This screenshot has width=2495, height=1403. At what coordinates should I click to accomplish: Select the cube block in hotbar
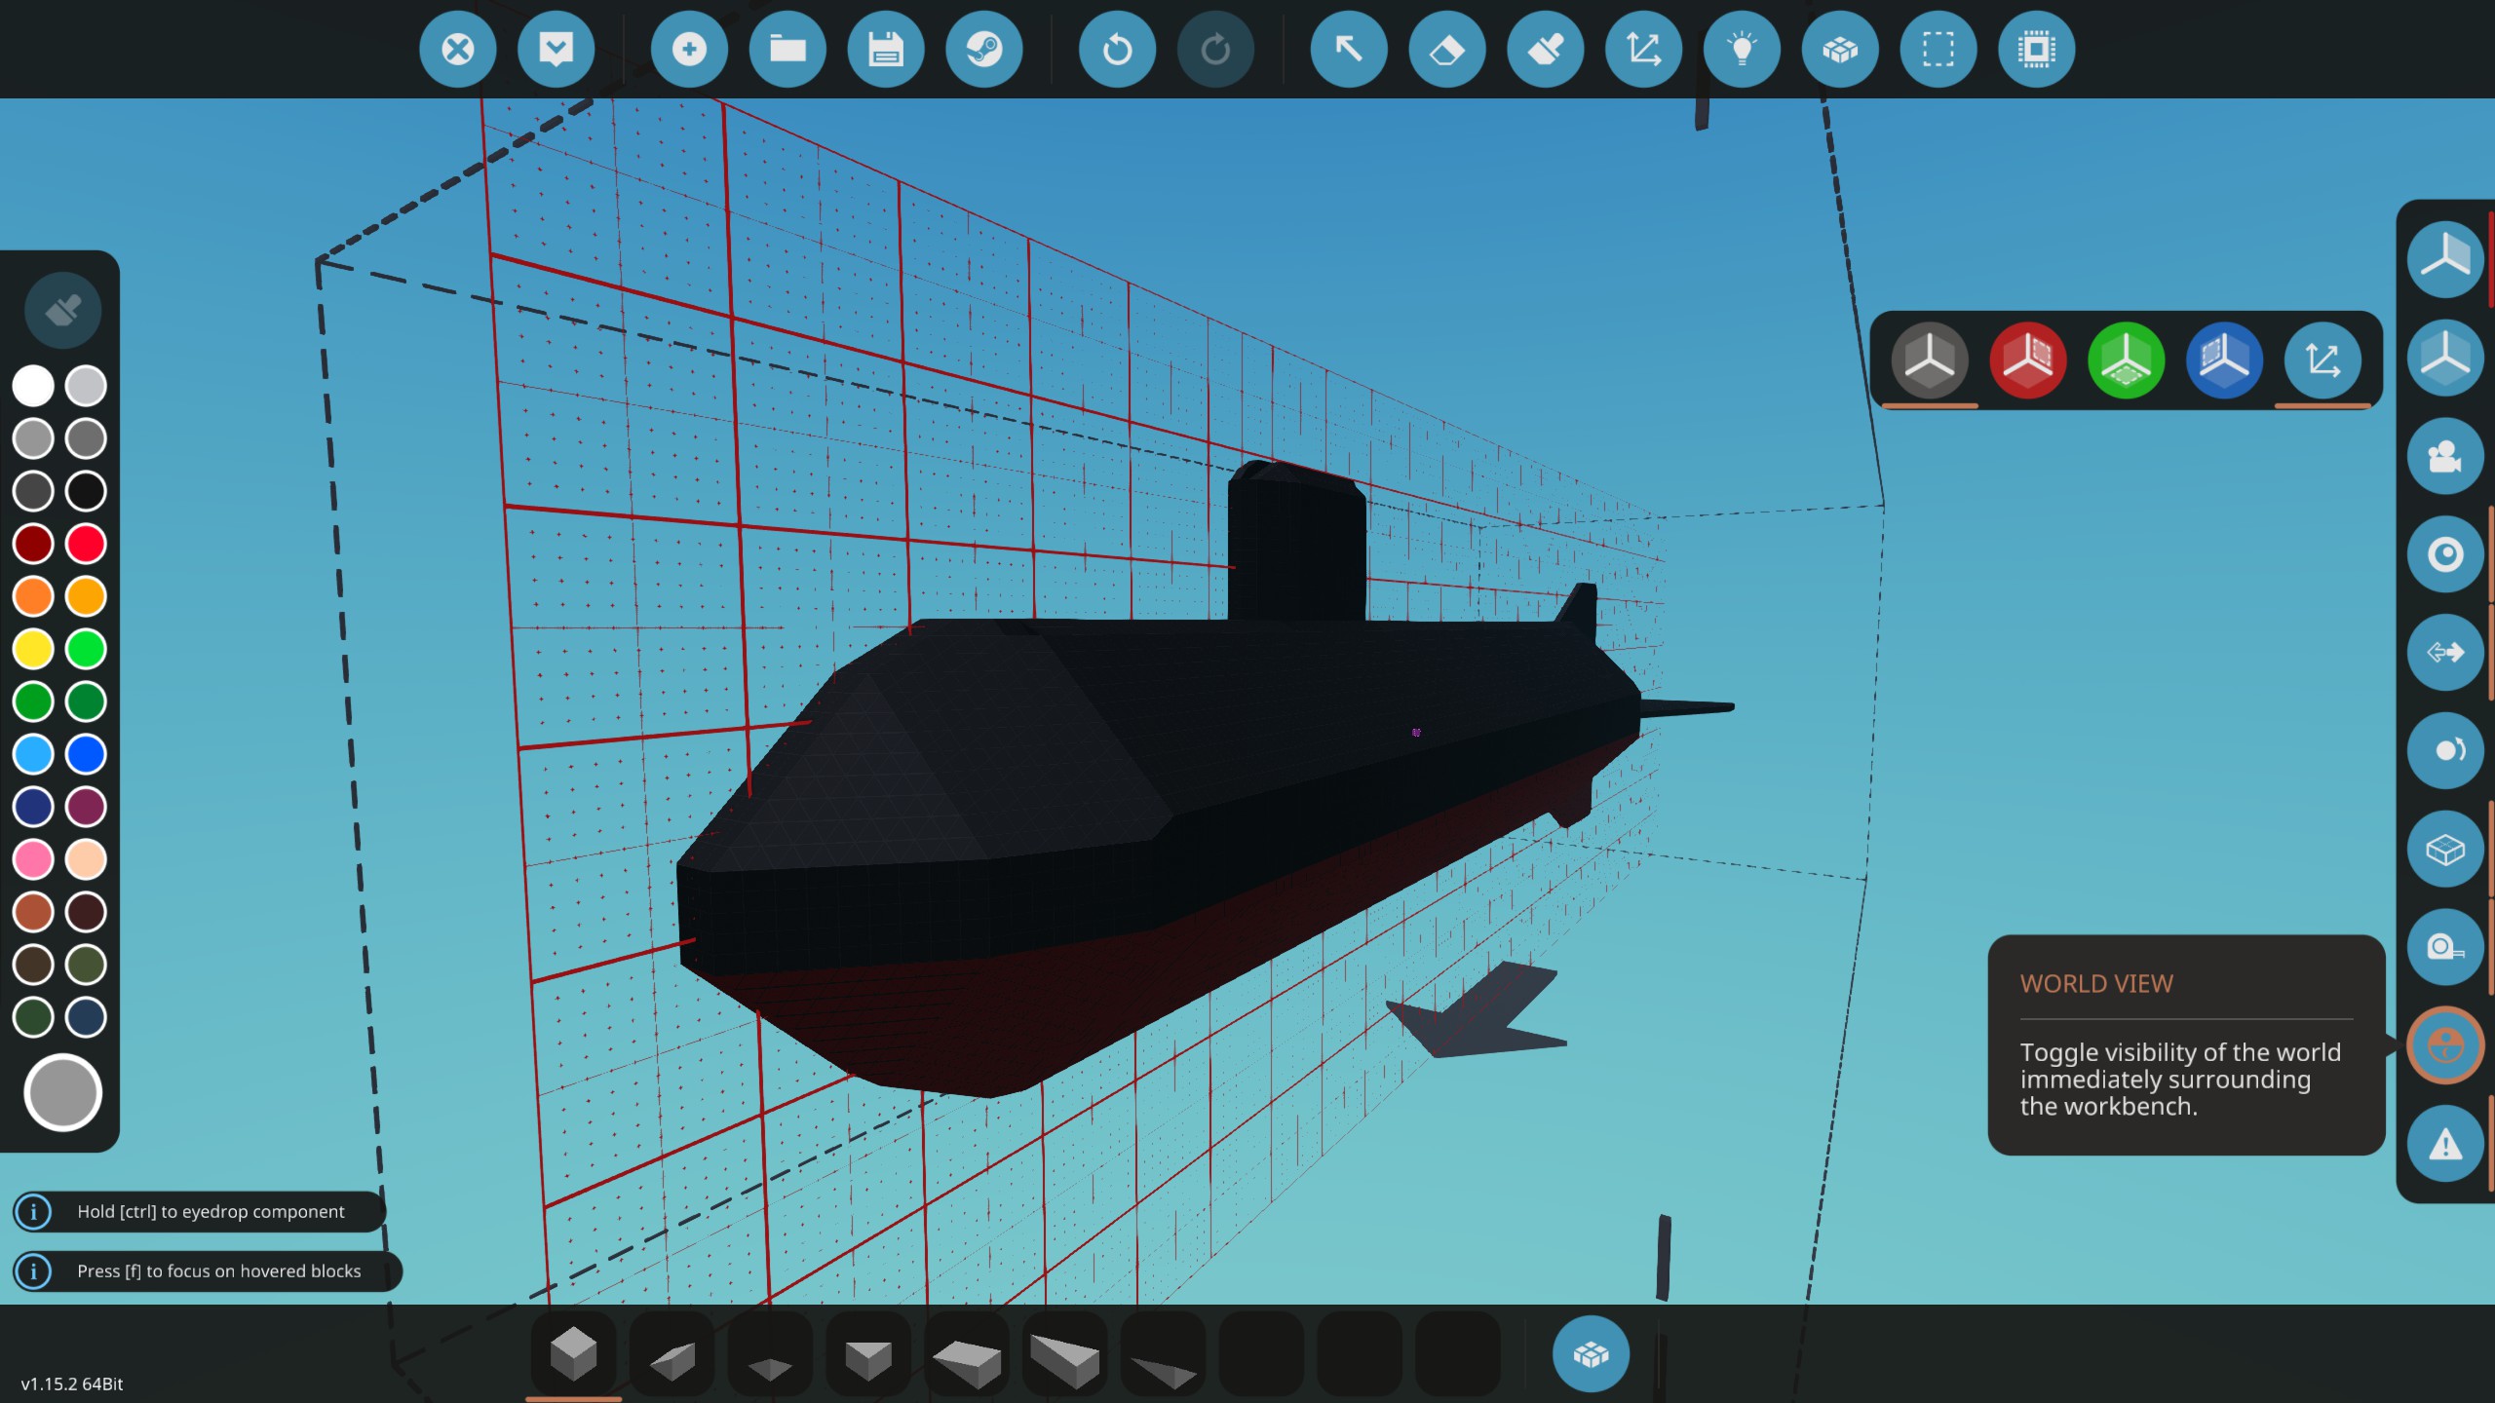point(573,1353)
